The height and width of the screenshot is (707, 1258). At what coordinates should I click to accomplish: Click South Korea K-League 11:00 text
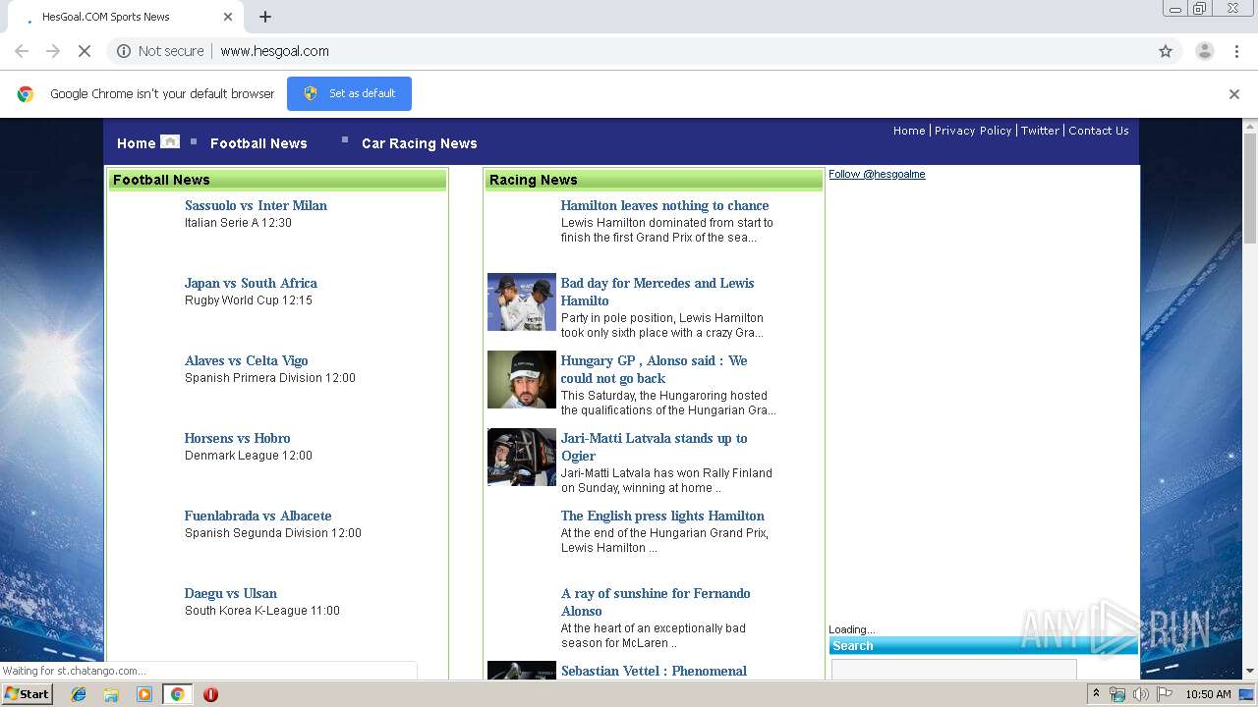point(262,611)
